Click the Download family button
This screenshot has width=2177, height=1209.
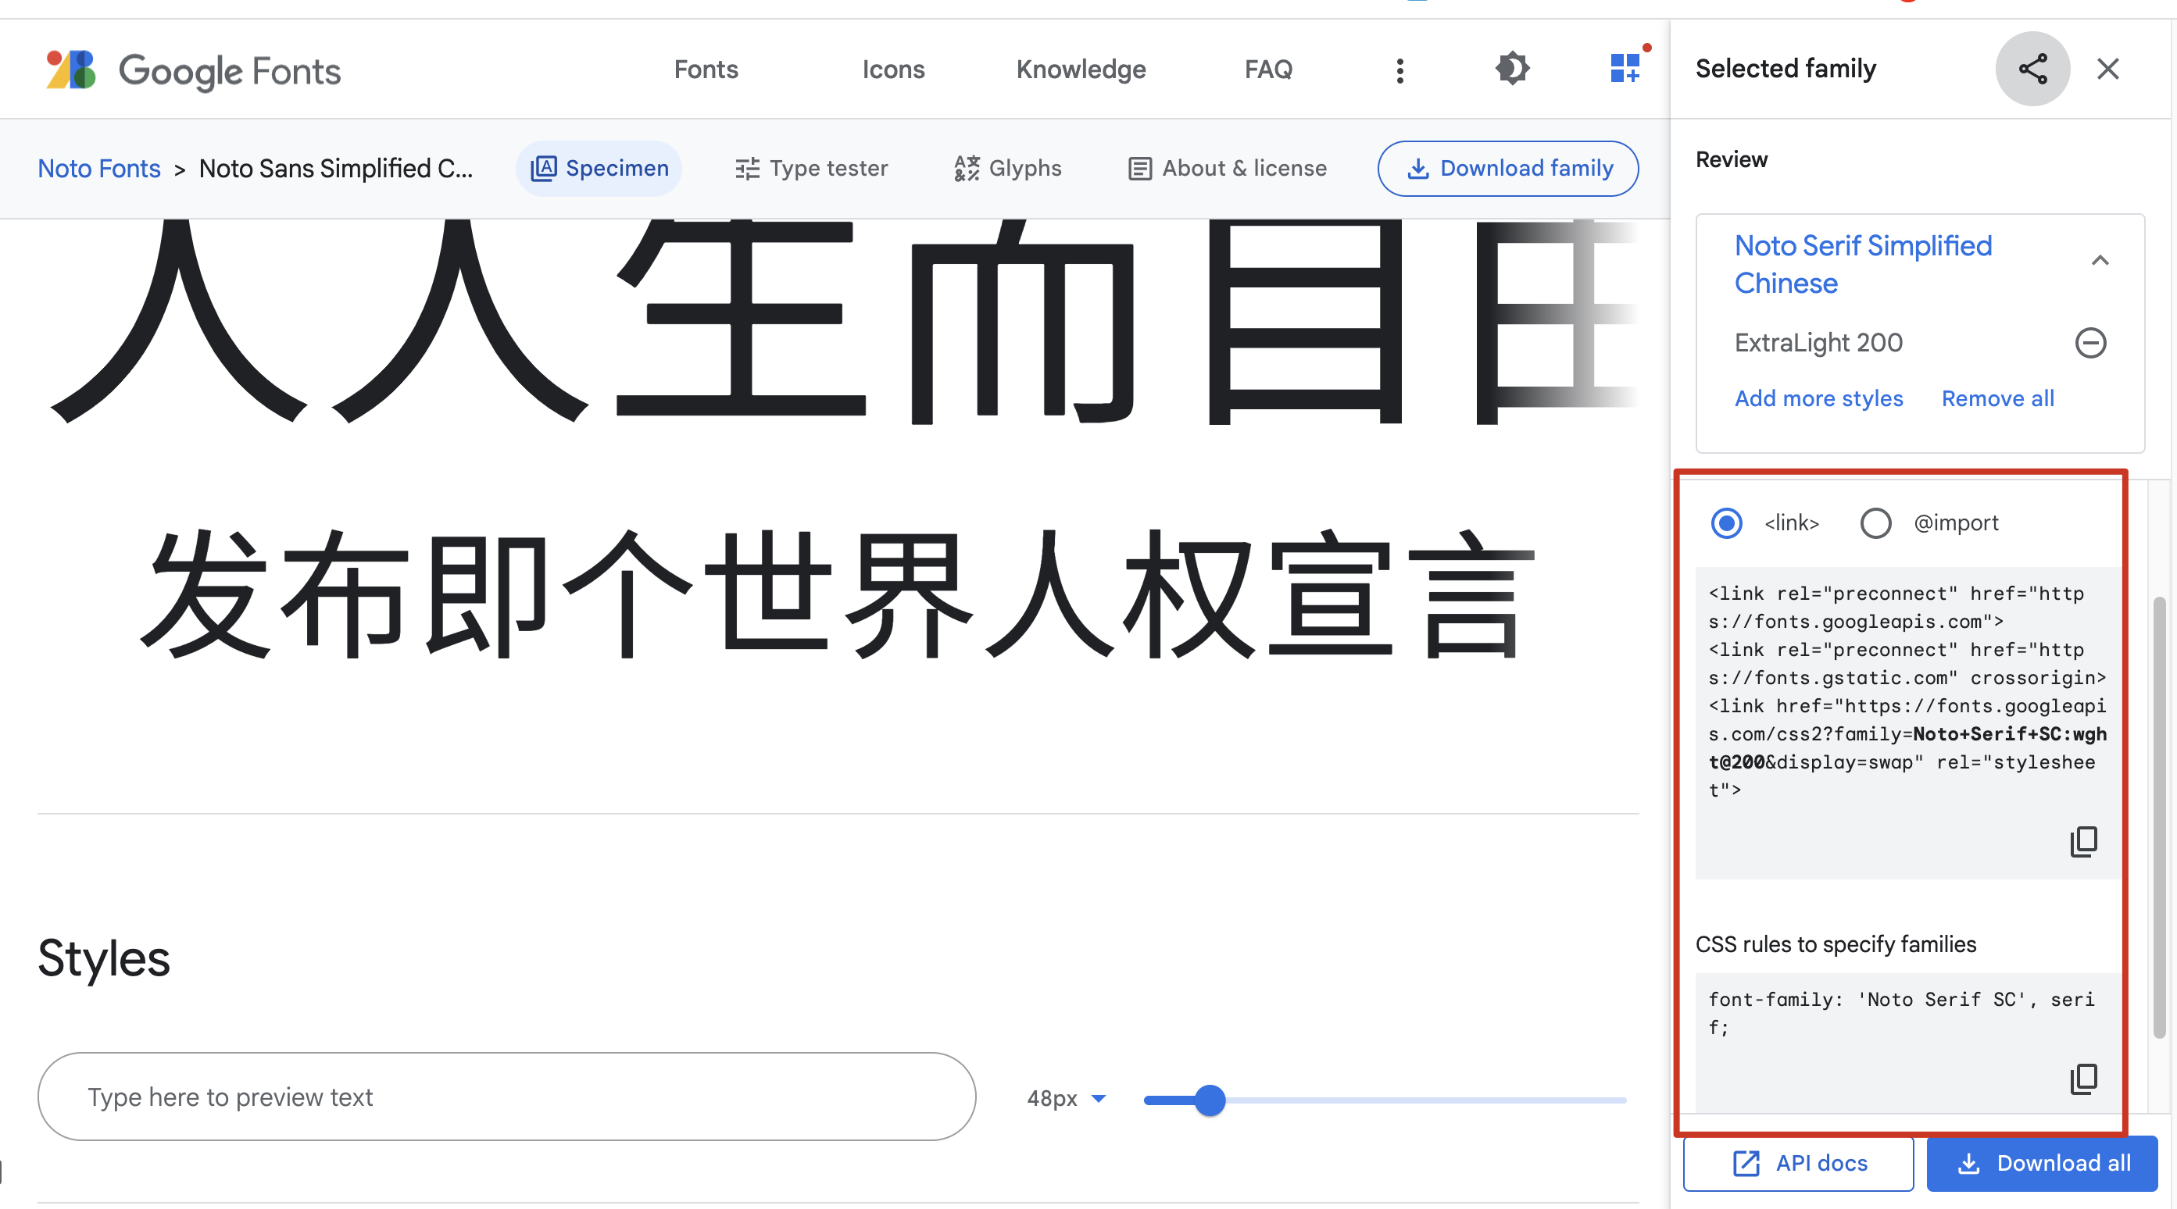pos(1507,168)
